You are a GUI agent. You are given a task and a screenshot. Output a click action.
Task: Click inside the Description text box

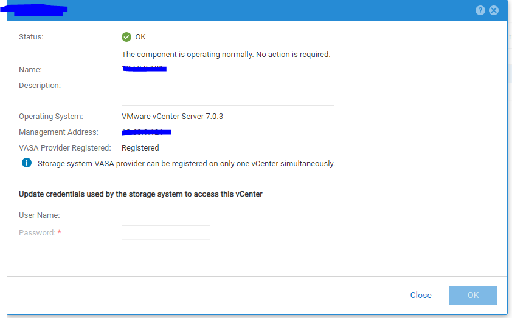click(x=228, y=92)
